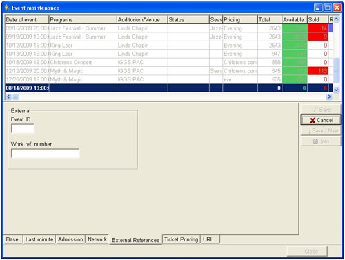Click Total cell showing 545
The image size is (345, 260).
tap(270, 71)
